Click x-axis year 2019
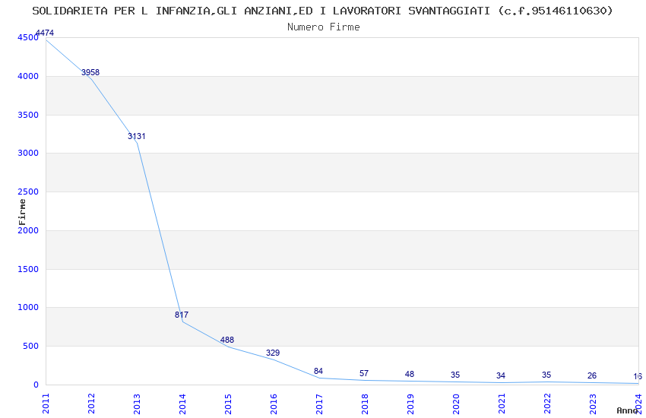The height and width of the screenshot is (418, 646). click(410, 404)
